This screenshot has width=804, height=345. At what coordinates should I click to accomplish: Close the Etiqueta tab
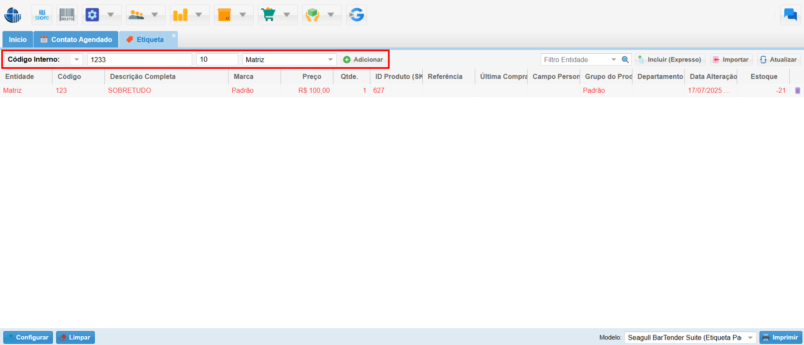174,36
